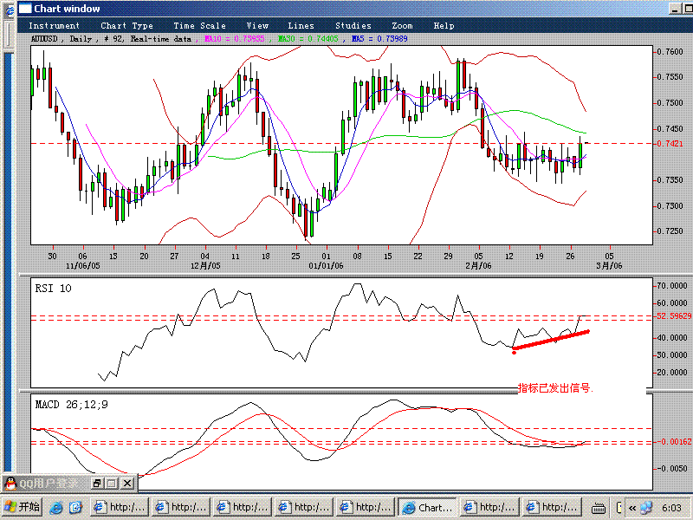Maximize the QQ window
693x520 pixels.
[x=112, y=483]
